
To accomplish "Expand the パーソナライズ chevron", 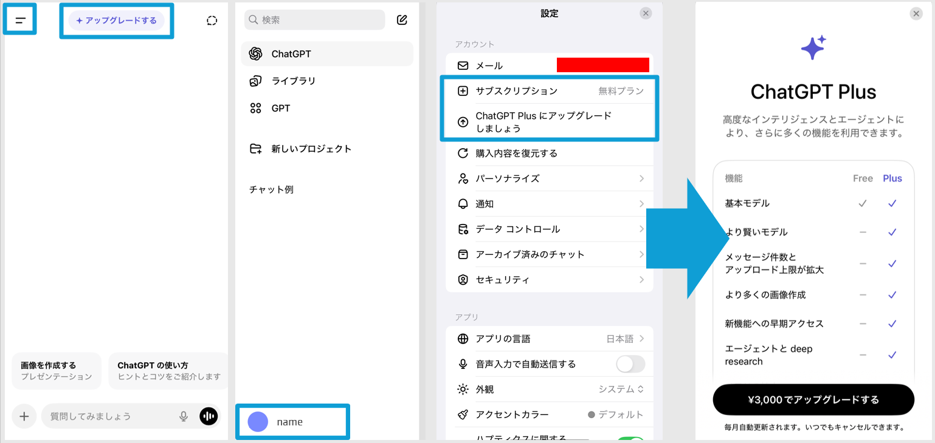I will 642,178.
